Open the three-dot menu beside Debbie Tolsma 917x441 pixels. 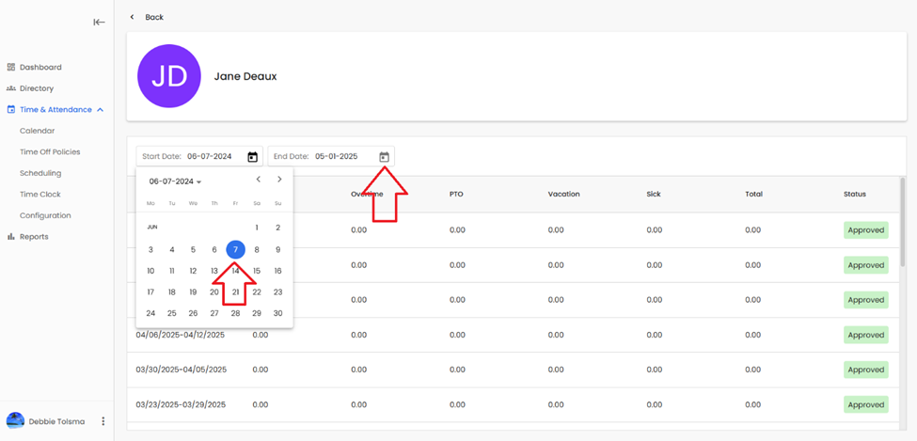coord(103,421)
